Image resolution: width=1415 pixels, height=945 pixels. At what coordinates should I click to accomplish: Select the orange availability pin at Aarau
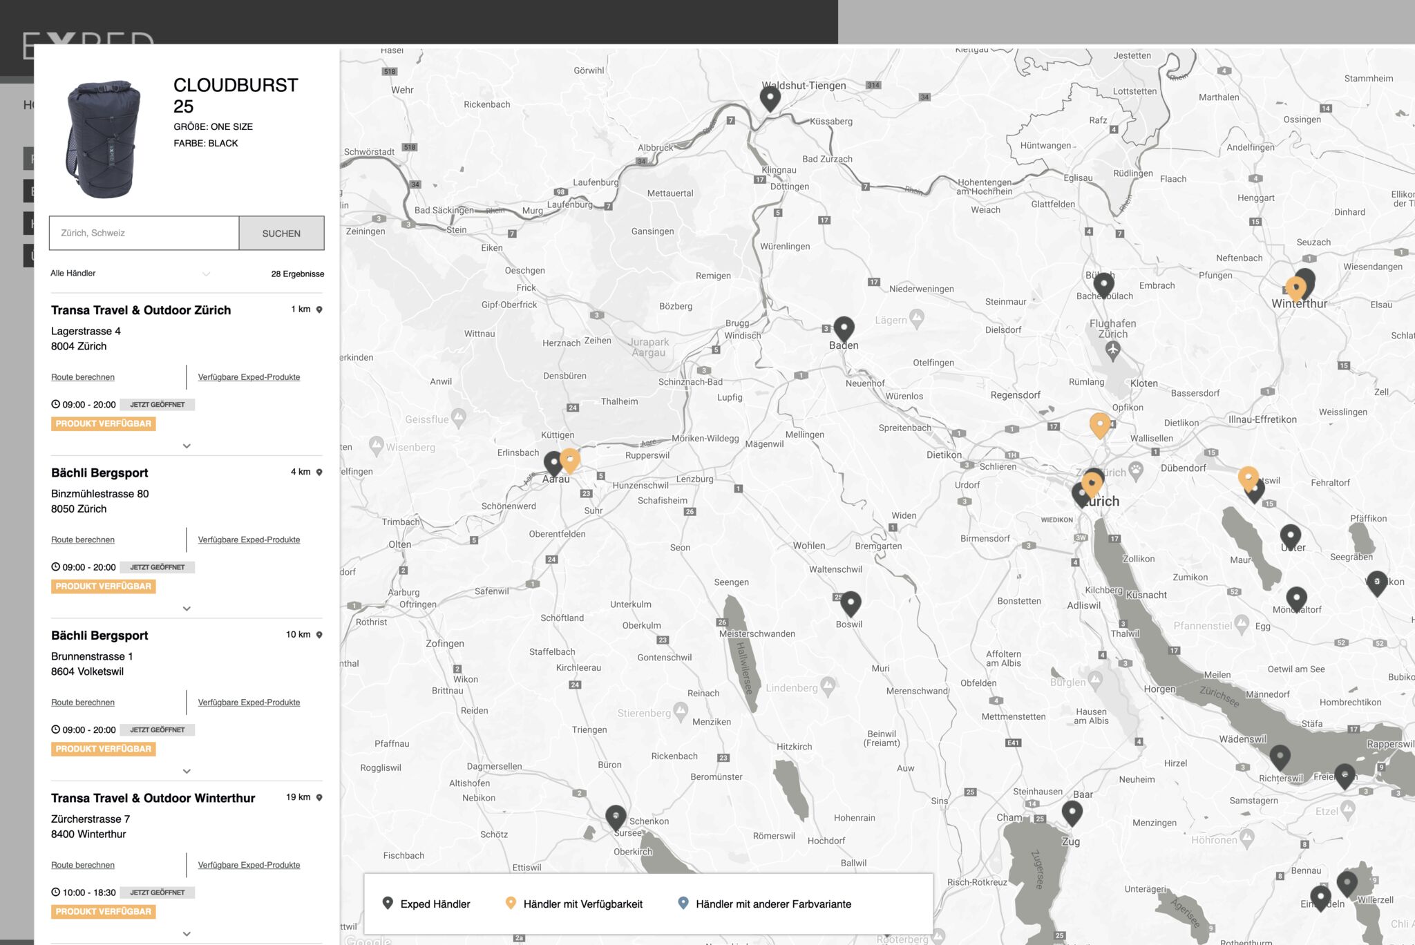click(x=570, y=461)
